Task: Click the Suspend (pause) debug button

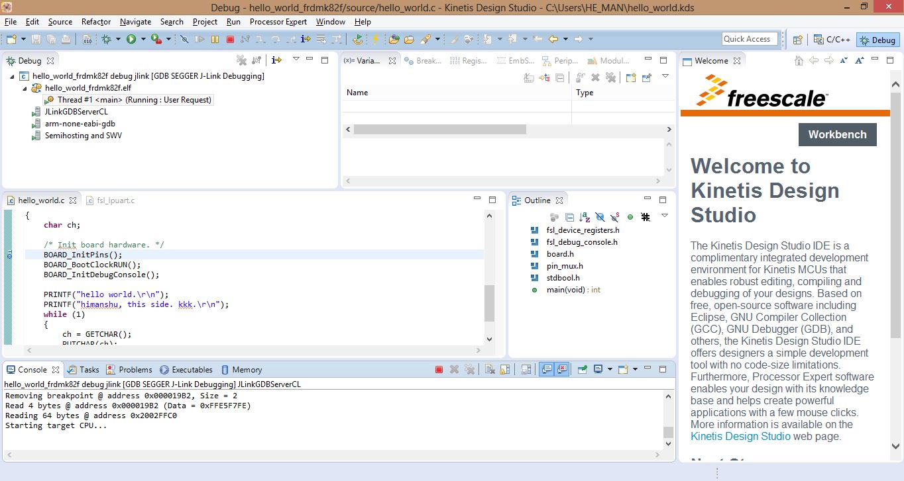Action: [215, 39]
